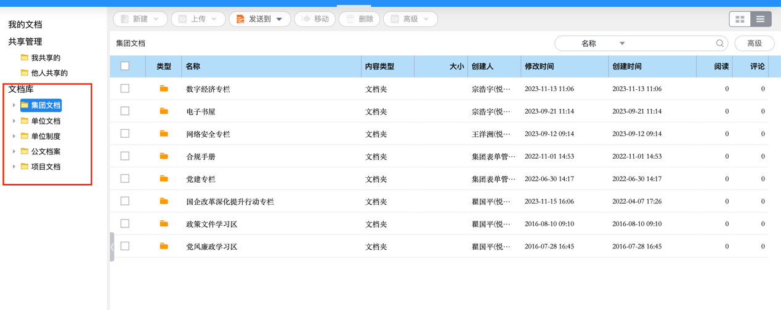The image size is (781, 310).
Task: Open the 数字经济专栏 folder icon
Action: [x=164, y=89]
